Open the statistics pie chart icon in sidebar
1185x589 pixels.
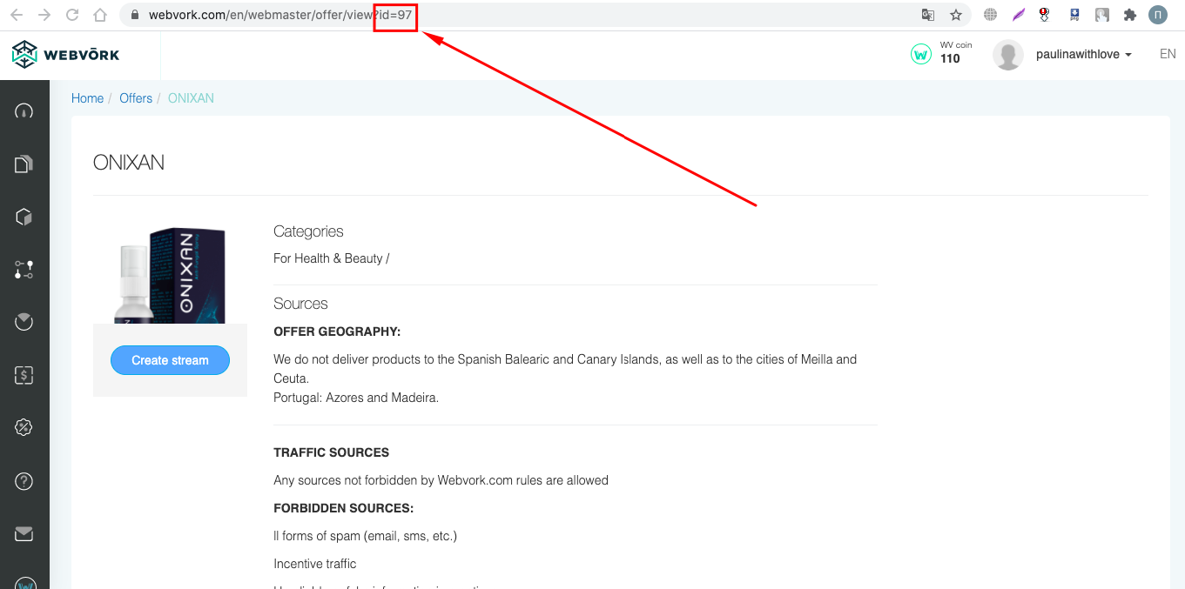(x=24, y=322)
